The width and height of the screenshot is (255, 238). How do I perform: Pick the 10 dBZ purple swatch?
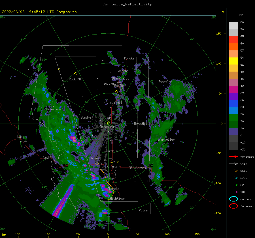pos(233,132)
